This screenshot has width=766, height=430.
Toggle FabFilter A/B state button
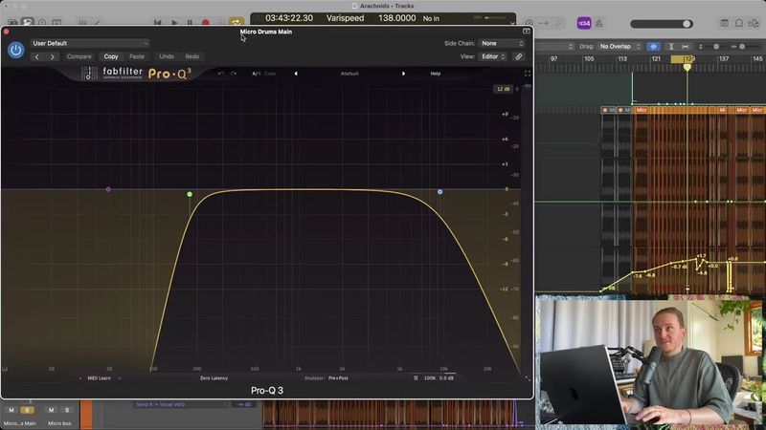pyautogui.click(x=256, y=74)
